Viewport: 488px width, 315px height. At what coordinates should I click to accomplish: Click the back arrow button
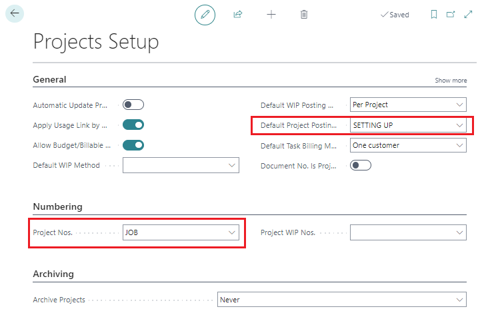[15, 13]
